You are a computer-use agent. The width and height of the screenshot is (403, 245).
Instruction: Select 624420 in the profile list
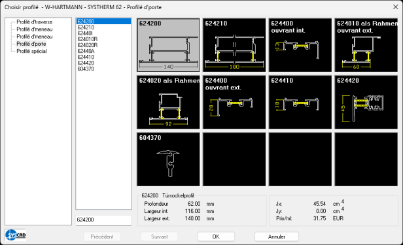103,63
